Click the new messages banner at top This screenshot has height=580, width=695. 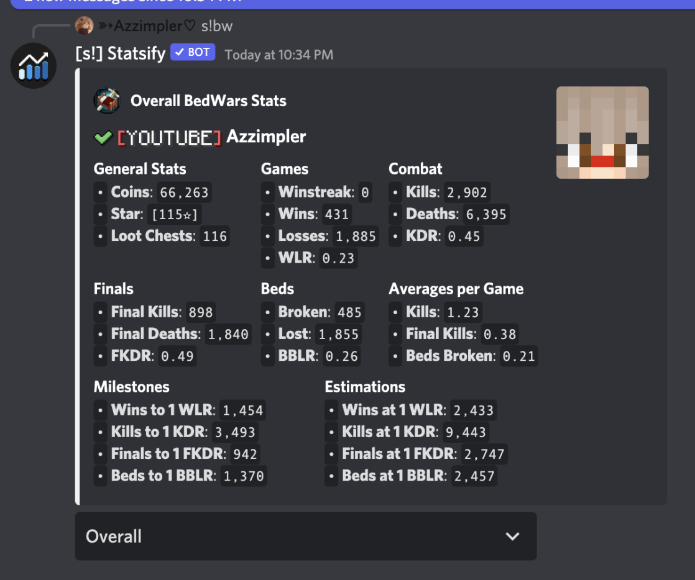coord(352,4)
